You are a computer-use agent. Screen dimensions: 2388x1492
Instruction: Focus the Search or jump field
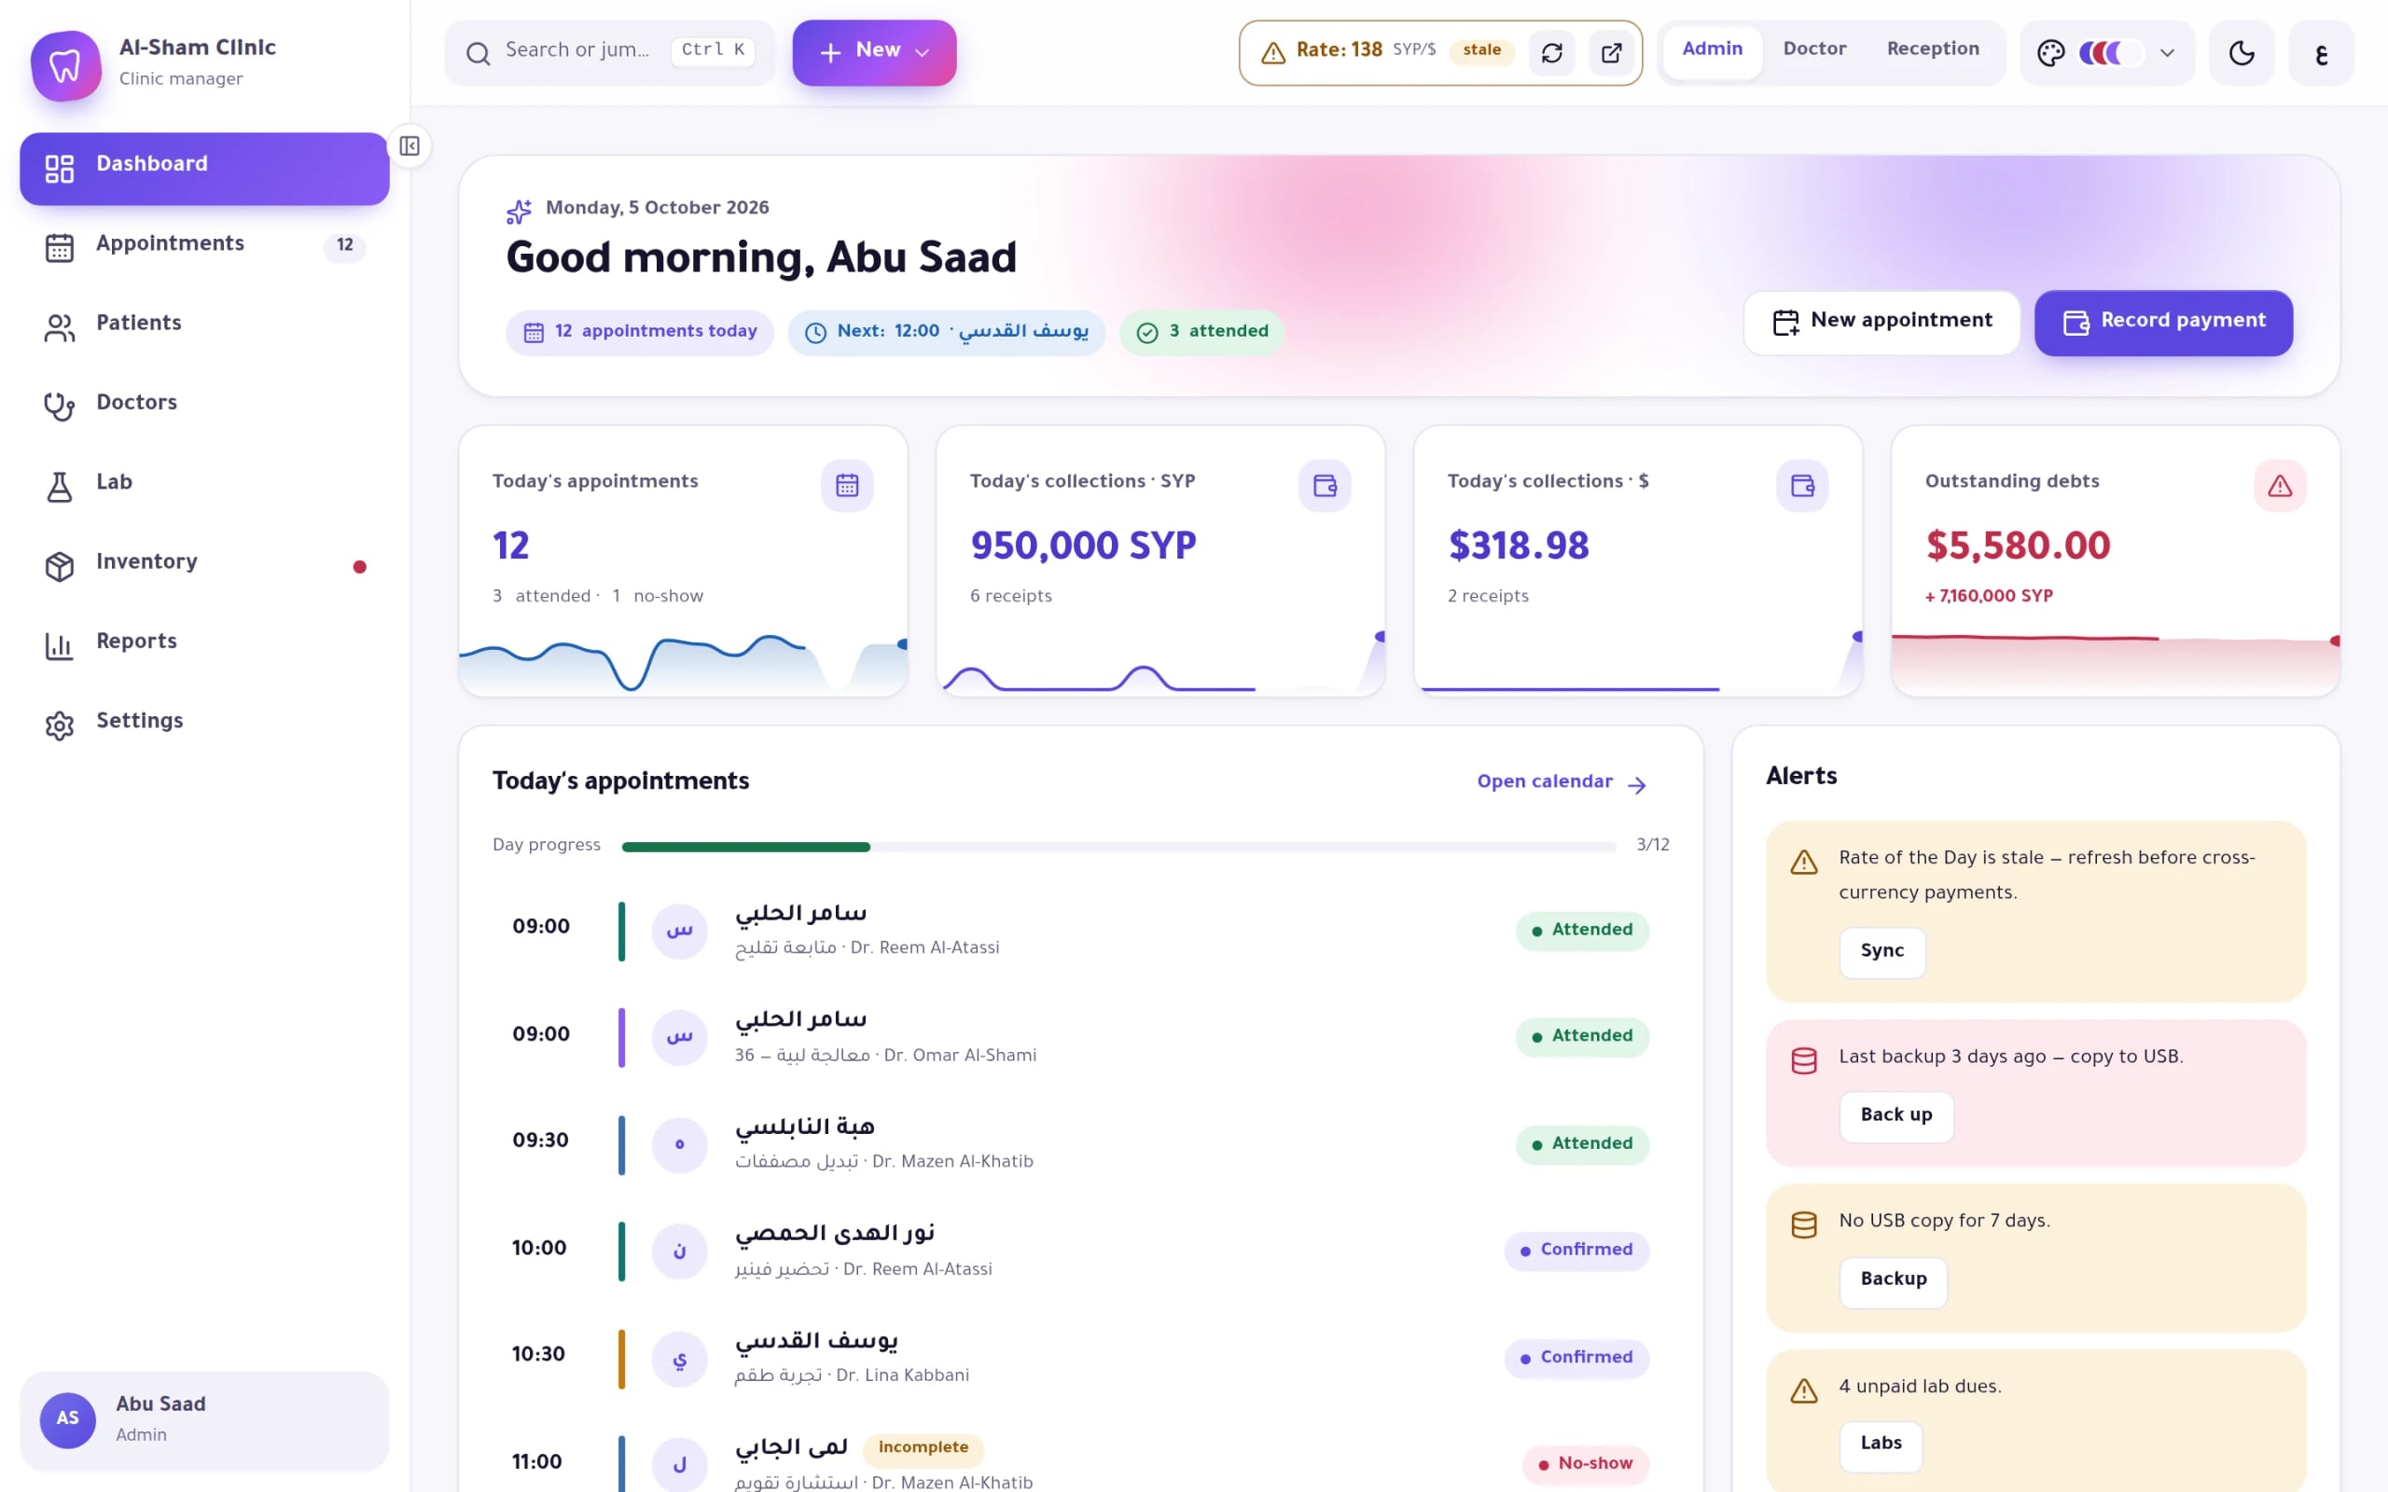(x=610, y=52)
